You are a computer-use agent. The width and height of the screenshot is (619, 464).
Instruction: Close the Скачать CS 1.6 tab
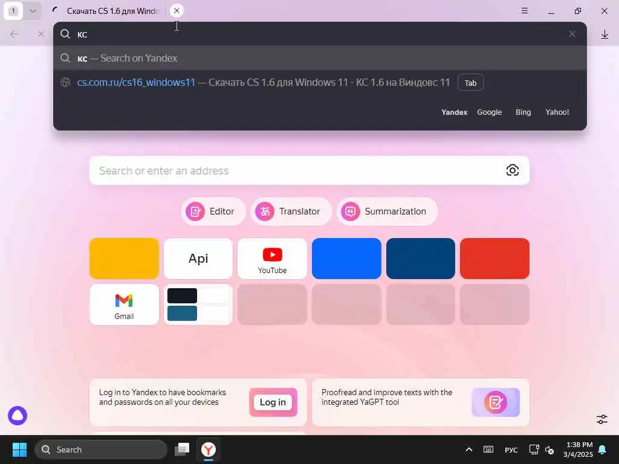[x=177, y=11]
